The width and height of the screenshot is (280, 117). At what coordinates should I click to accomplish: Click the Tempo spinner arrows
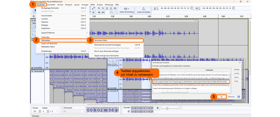coord(40,111)
